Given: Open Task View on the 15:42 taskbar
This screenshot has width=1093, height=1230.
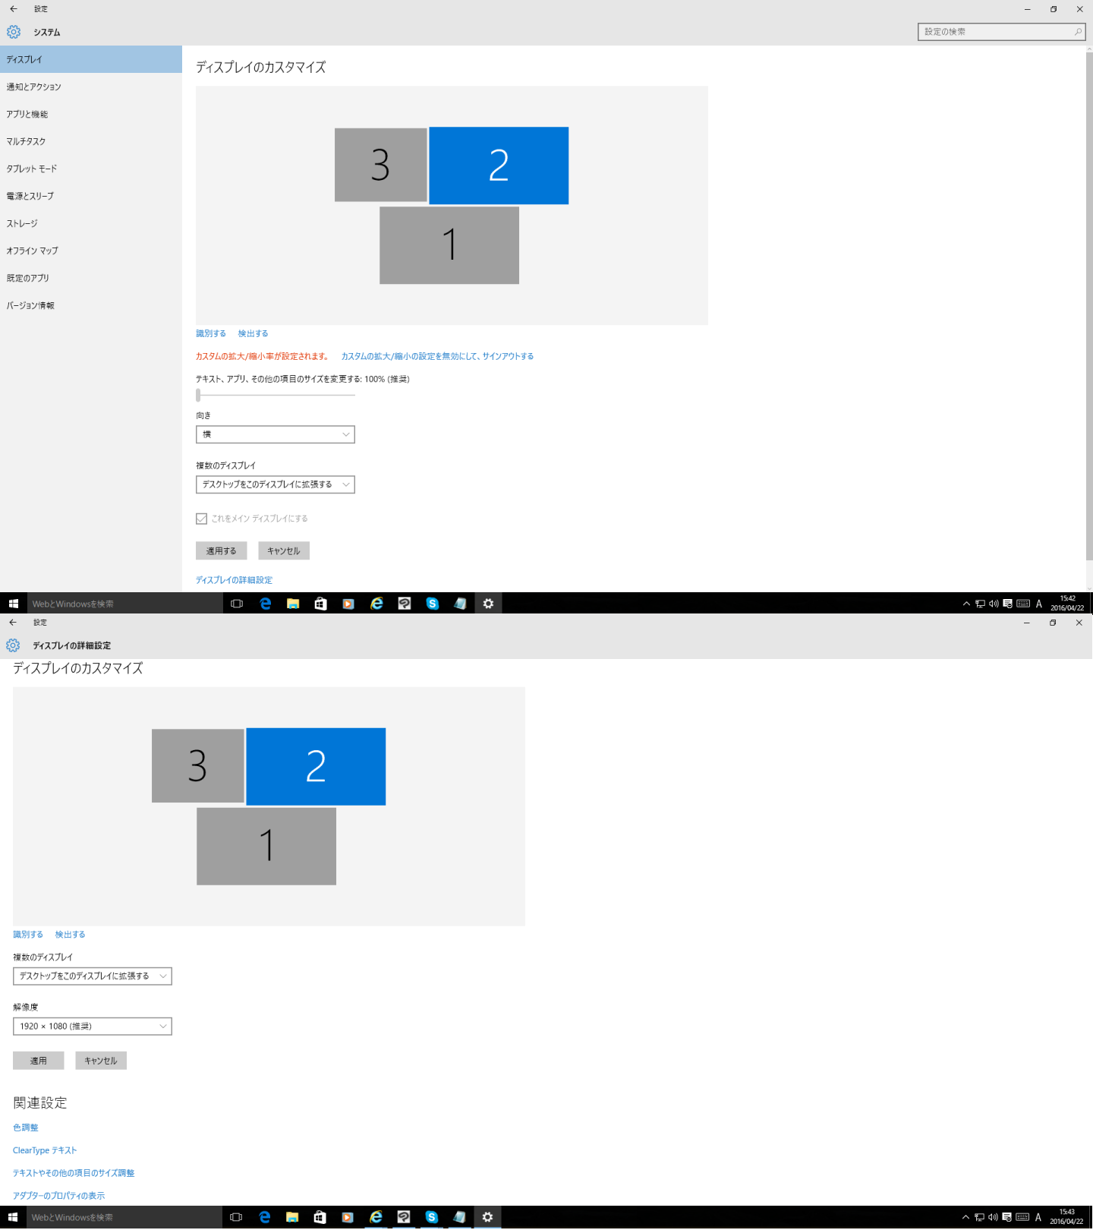Looking at the screenshot, I should pyautogui.click(x=237, y=604).
